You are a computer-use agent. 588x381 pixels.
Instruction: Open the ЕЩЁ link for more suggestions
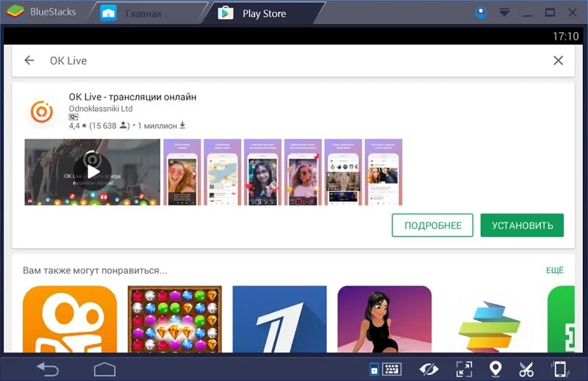pos(555,270)
